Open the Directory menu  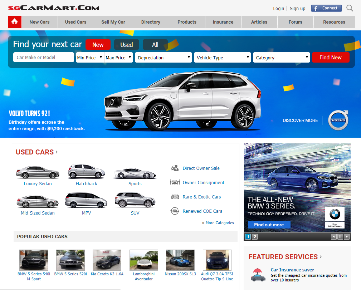pyautogui.click(x=151, y=22)
